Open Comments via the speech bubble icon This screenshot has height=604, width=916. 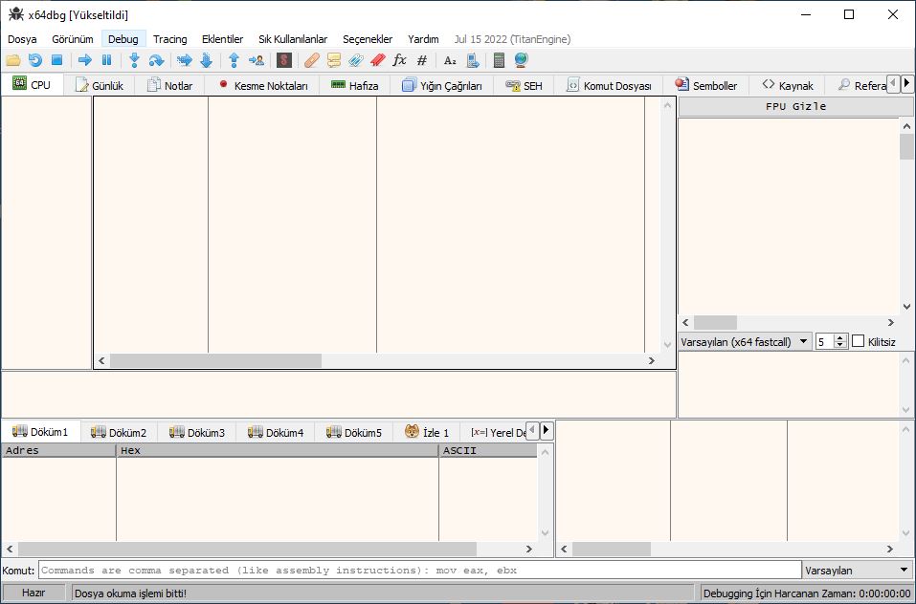[333, 60]
